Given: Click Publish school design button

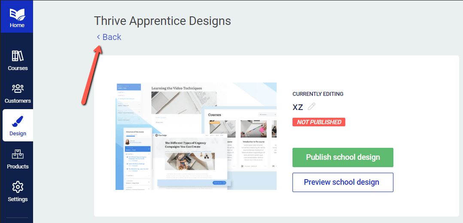Looking at the screenshot, I should 343,157.
